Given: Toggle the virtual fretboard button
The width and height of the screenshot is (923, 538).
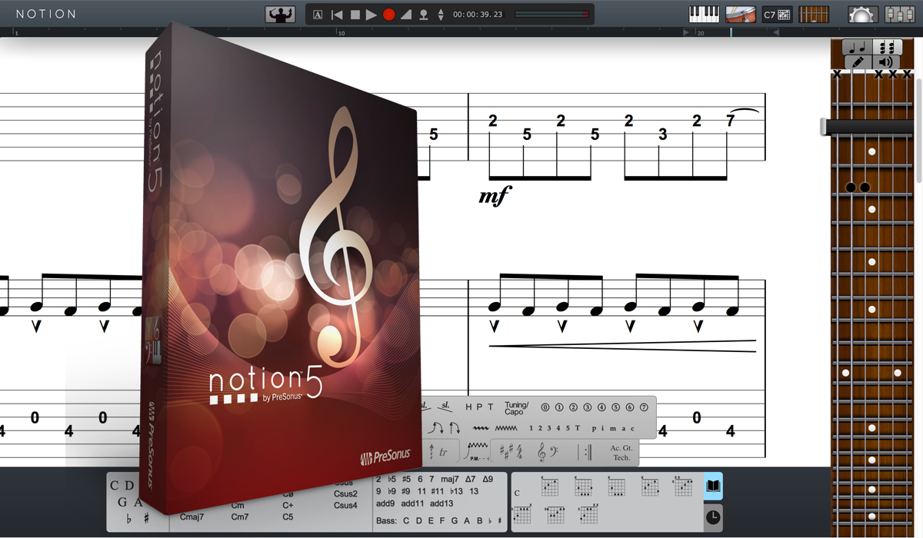Looking at the screenshot, I should pyautogui.click(x=814, y=15).
